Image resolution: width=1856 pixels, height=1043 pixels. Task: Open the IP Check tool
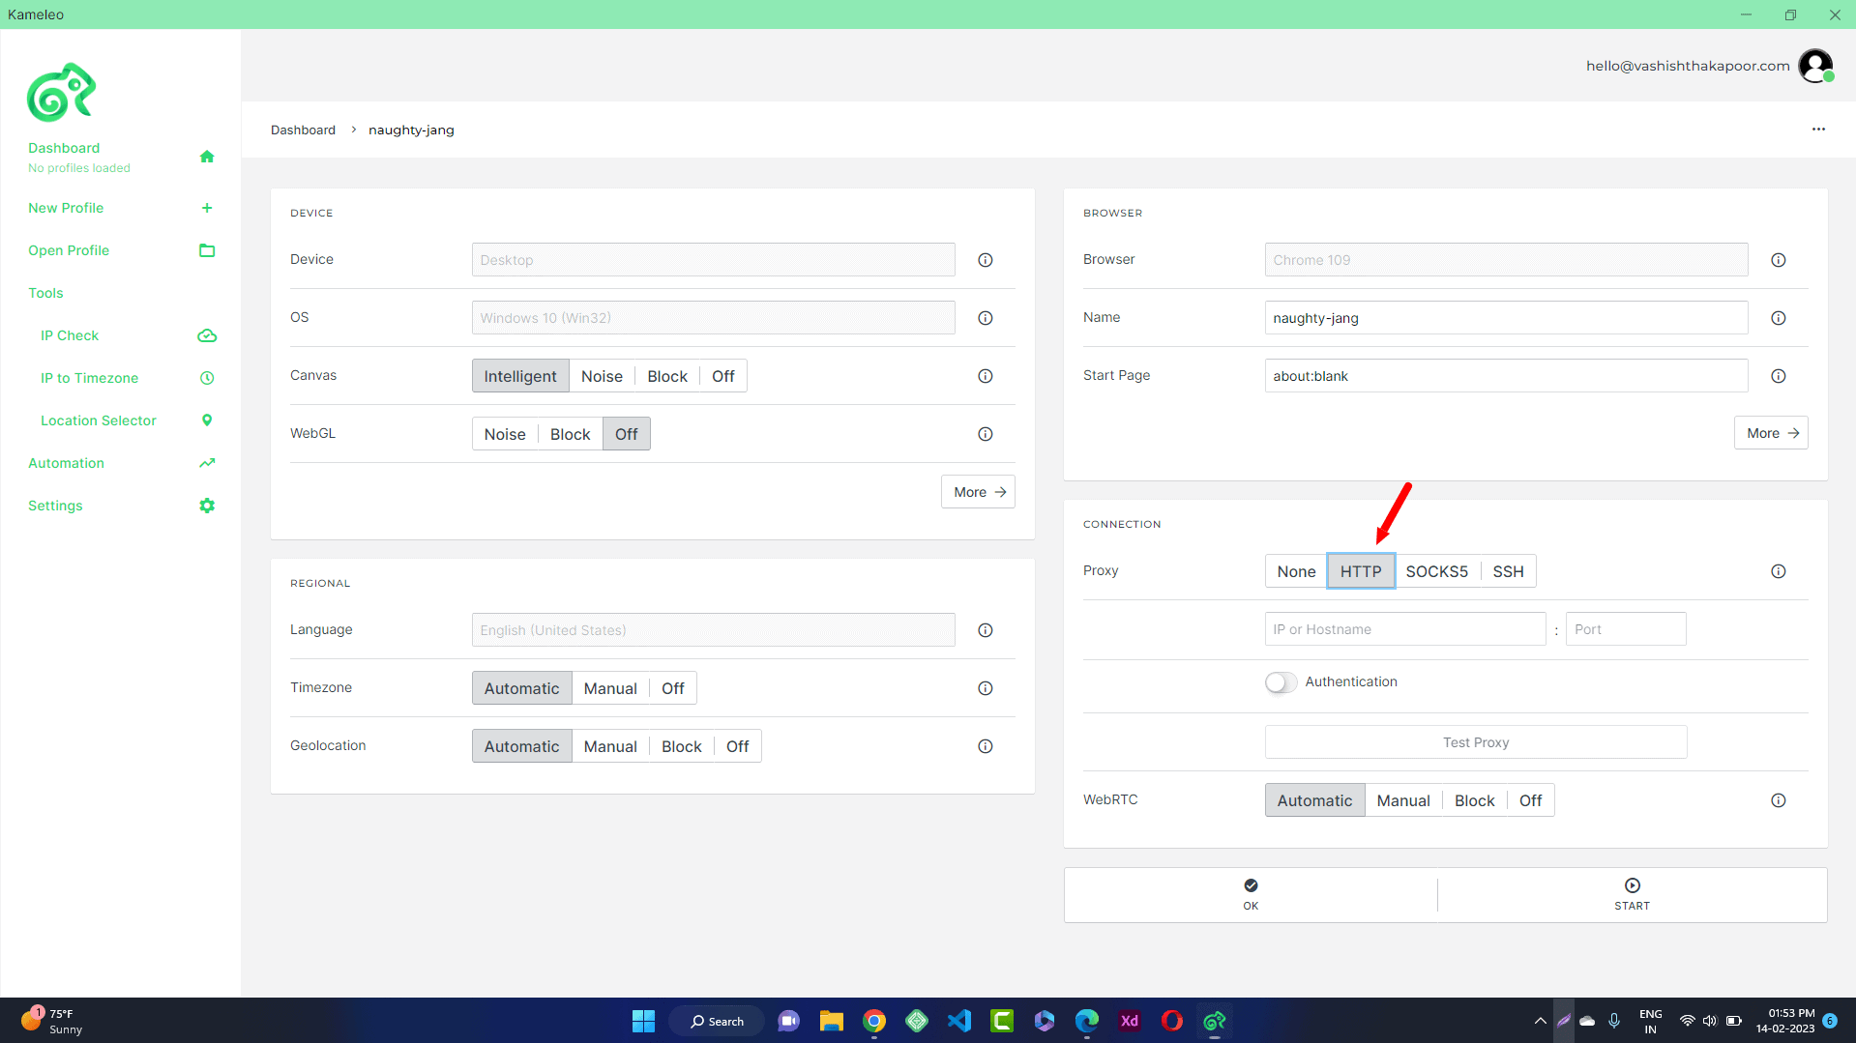pos(70,335)
